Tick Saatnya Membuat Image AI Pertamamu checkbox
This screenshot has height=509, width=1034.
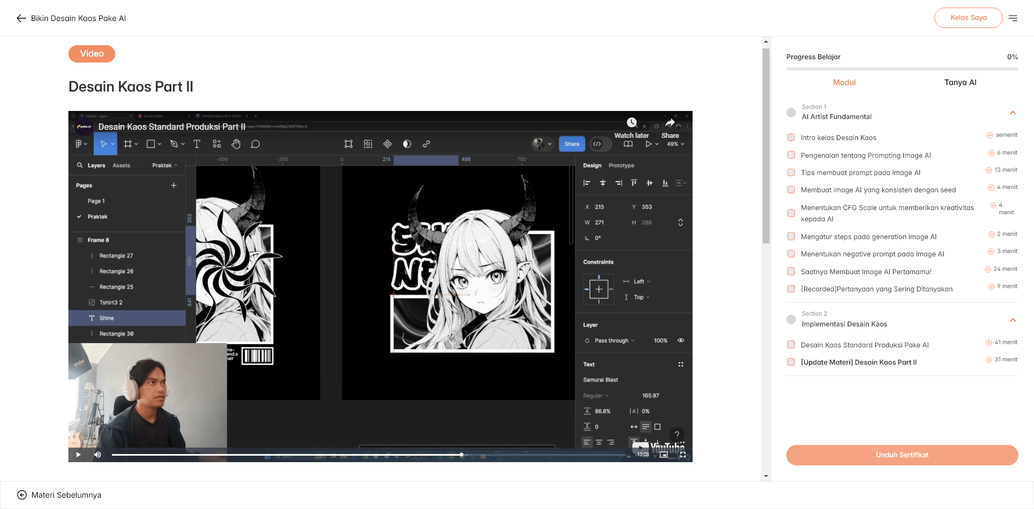[x=791, y=271]
